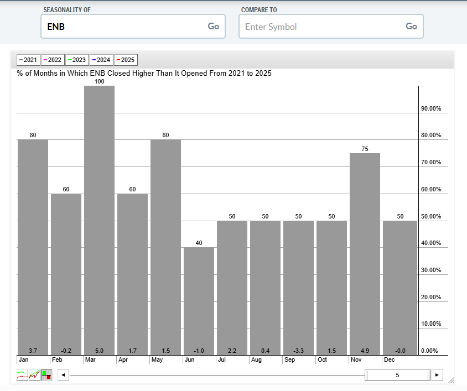This screenshot has height=391, width=467.
Task: Click the SEASONALITY OF heading
Action: (x=67, y=10)
